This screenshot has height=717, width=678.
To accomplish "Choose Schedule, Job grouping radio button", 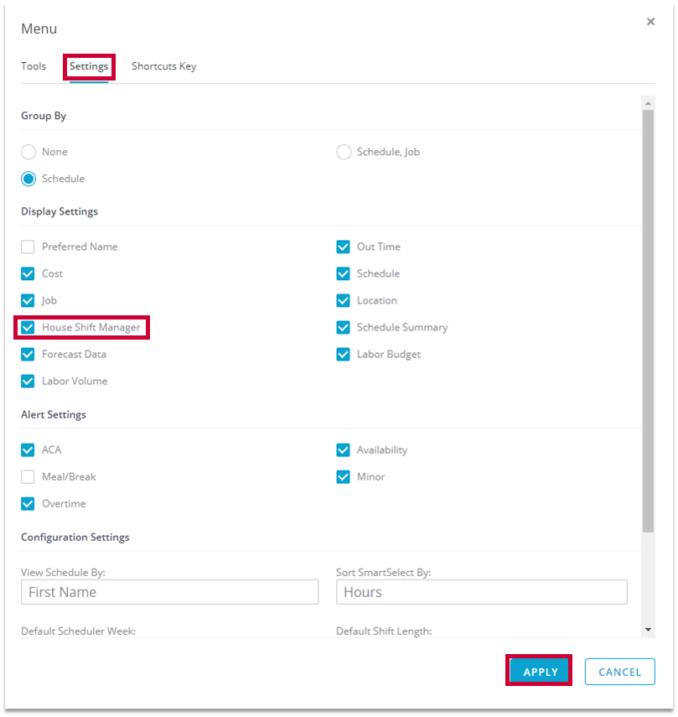I will [x=344, y=152].
